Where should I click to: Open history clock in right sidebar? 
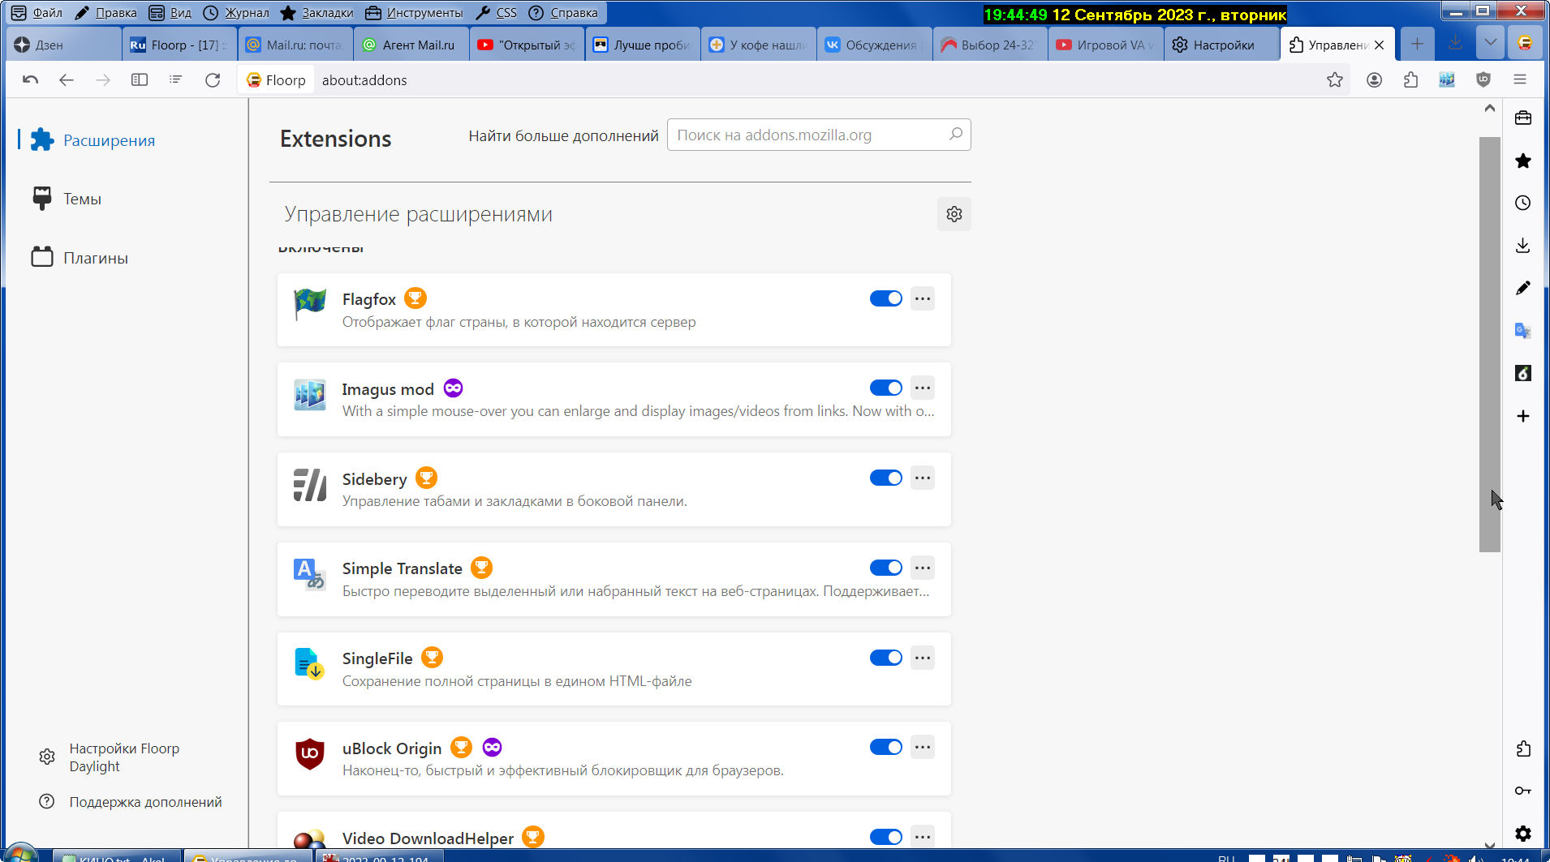1523,203
